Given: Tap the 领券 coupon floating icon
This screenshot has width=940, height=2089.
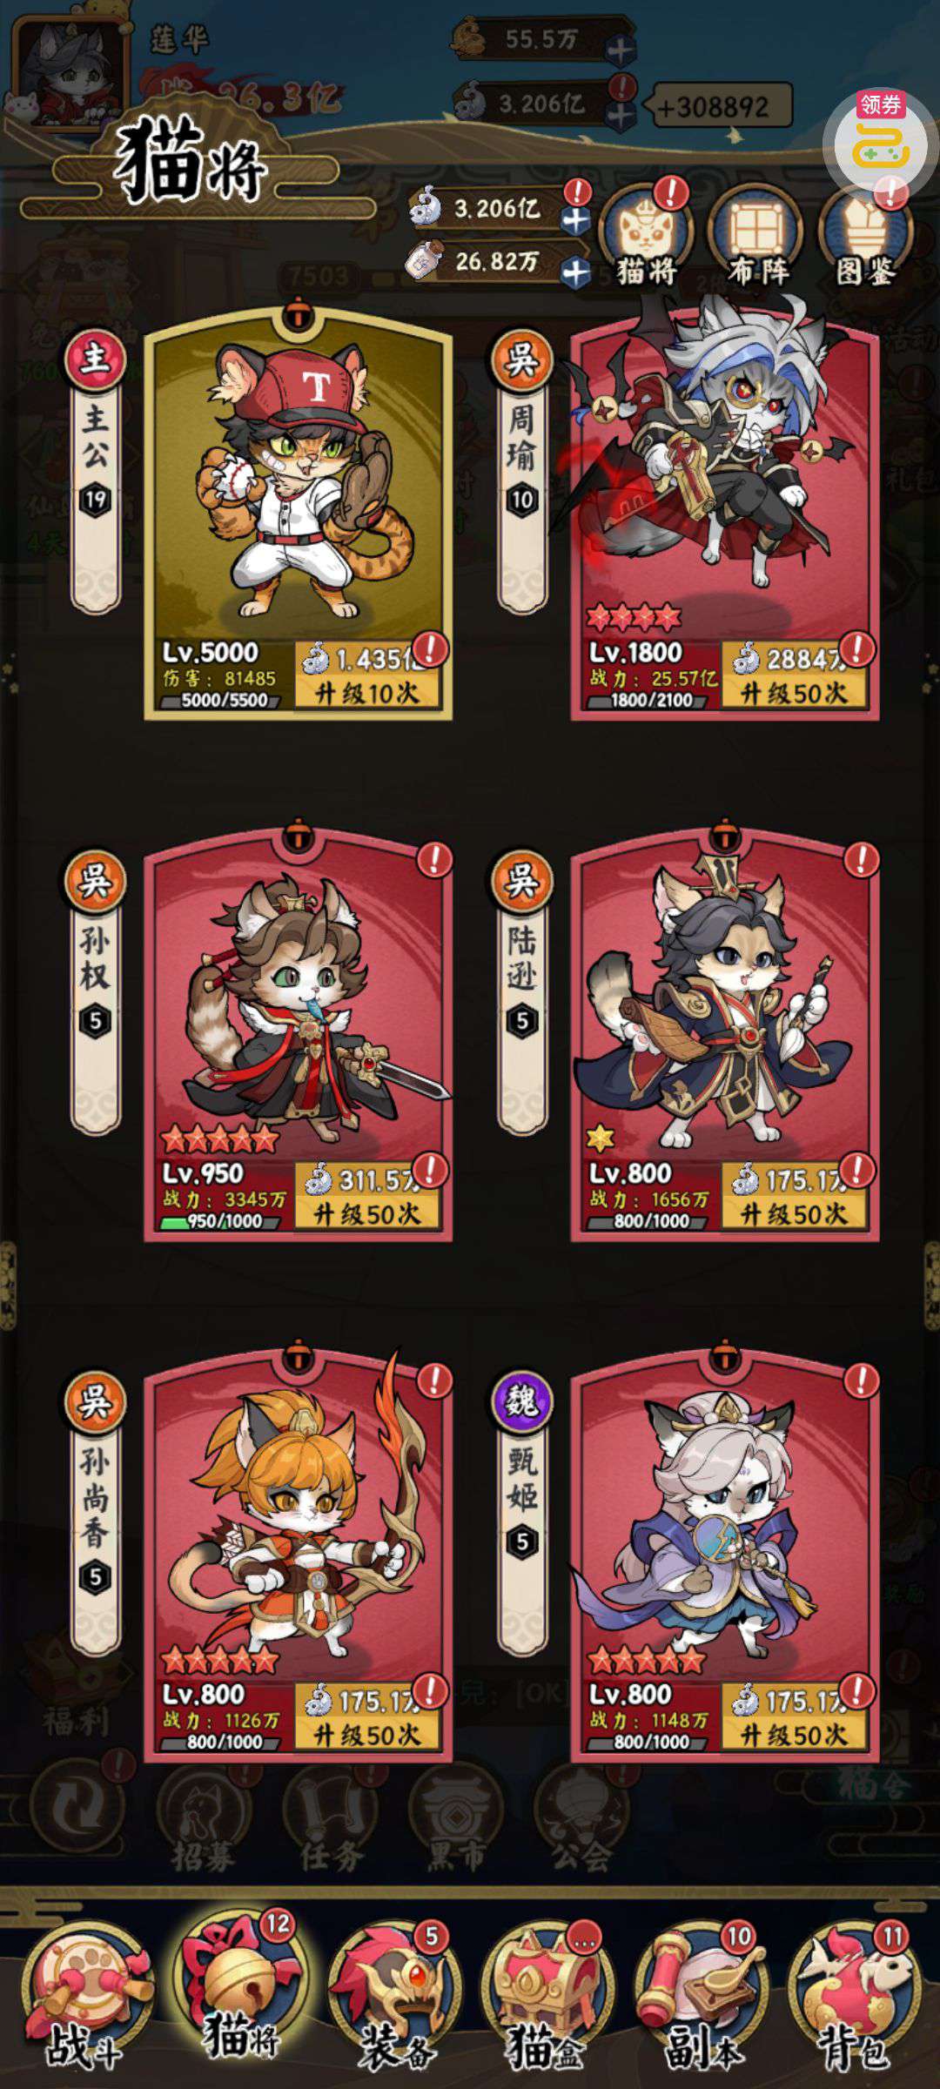Looking at the screenshot, I should point(881,139).
